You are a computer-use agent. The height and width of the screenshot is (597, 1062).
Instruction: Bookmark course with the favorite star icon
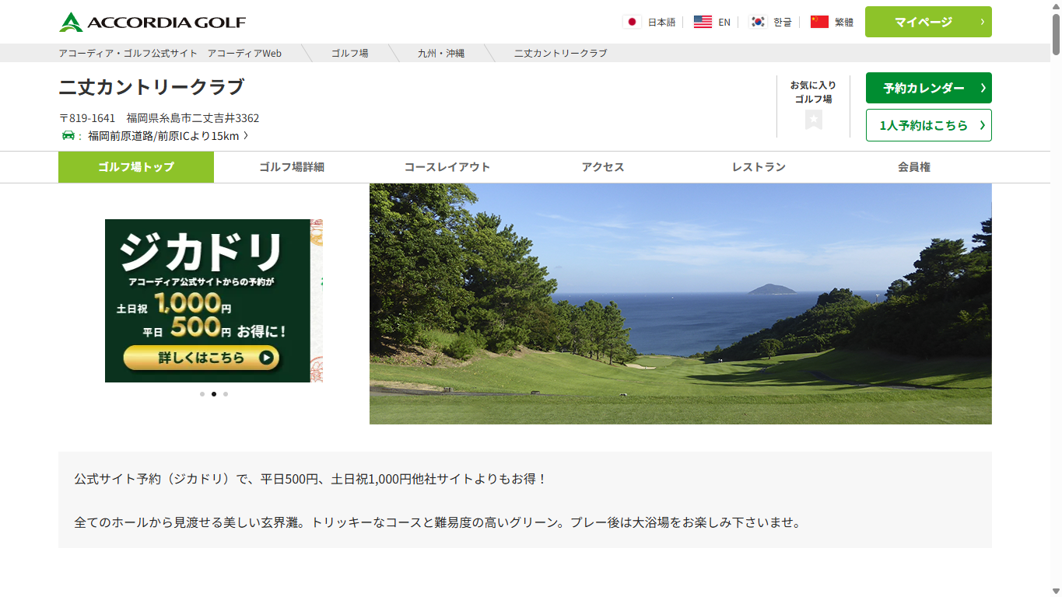tap(814, 120)
